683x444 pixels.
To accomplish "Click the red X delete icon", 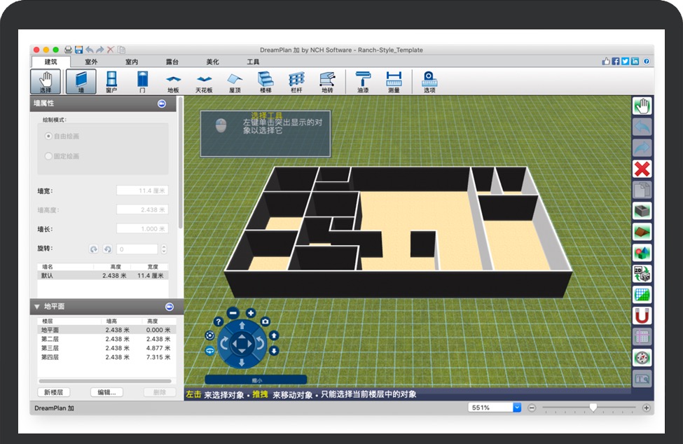I will pos(642,169).
